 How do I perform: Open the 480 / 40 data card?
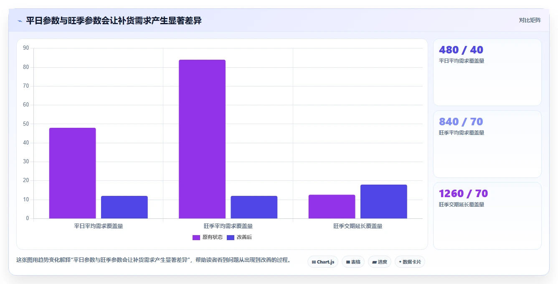point(487,72)
